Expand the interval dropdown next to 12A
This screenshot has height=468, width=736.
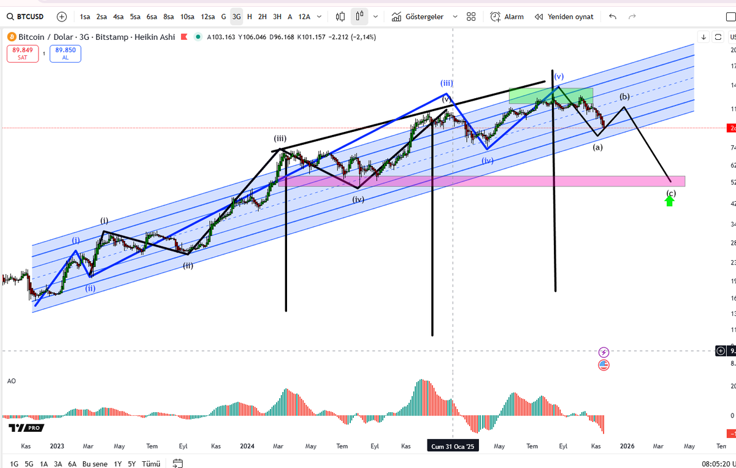click(318, 17)
